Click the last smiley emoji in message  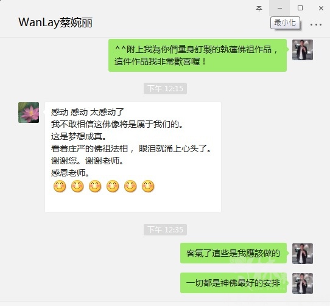click(x=148, y=186)
